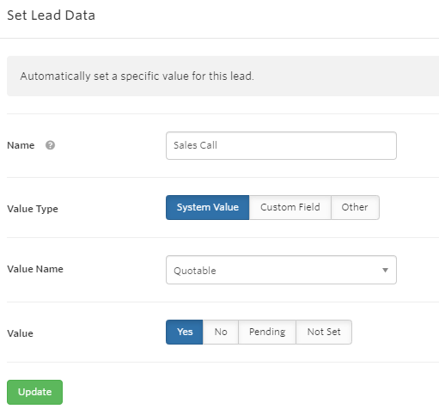Click the Value label text
Image resolution: width=439 pixels, height=409 pixels.
(20, 333)
